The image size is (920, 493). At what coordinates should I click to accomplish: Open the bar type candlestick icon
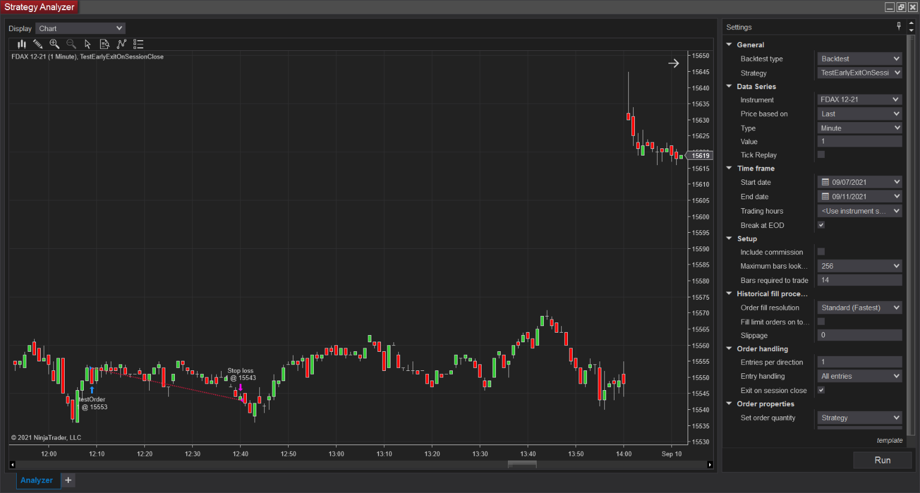pos(22,44)
